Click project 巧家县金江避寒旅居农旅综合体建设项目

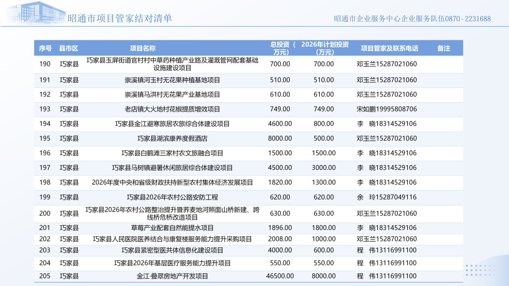[x=172, y=124]
